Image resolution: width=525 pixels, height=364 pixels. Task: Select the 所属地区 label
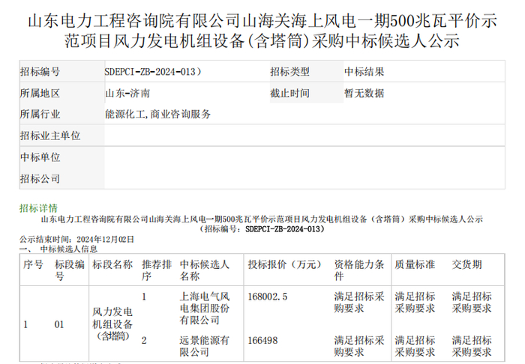40,93
